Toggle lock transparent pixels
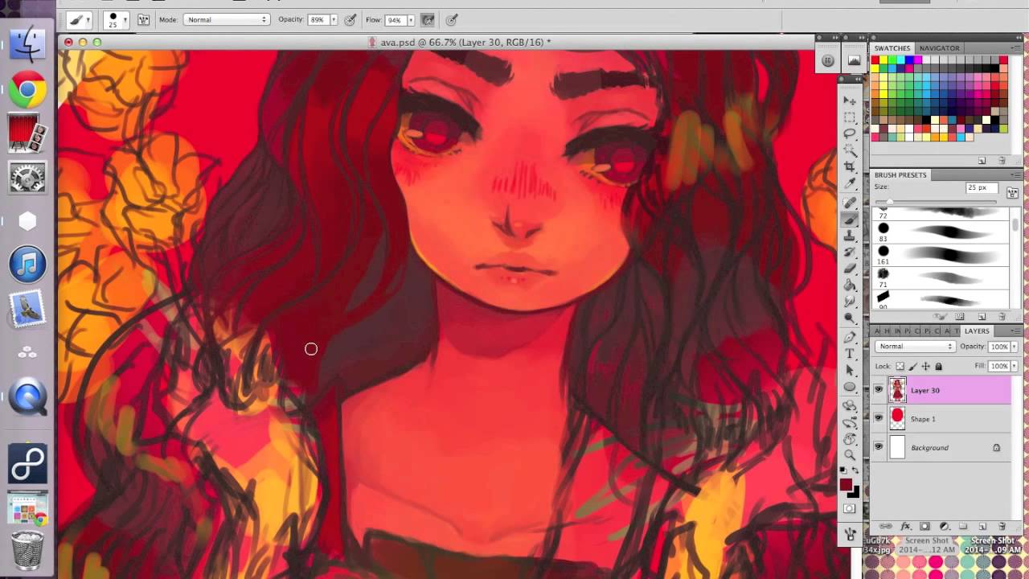This screenshot has width=1029, height=579. (x=900, y=367)
